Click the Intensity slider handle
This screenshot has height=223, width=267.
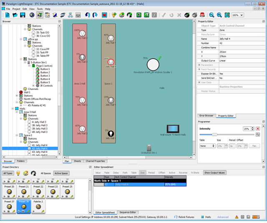pyautogui.click(x=214, y=135)
